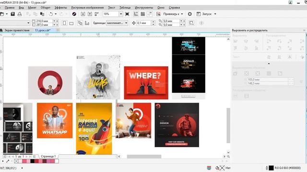This screenshot has width=307, height=172.
Task: Set page orientation to Portrait
Action: click(x=64, y=23)
